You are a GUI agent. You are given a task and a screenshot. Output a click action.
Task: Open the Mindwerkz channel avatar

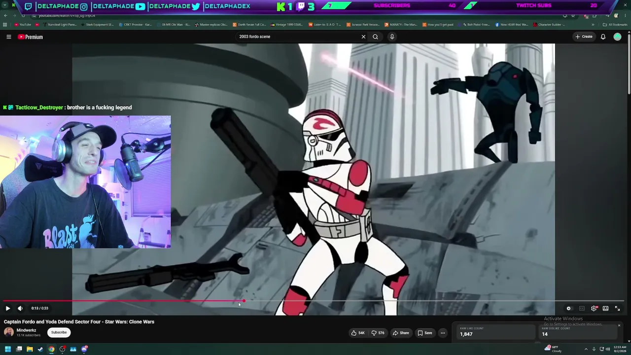pyautogui.click(x=9, y=332)
